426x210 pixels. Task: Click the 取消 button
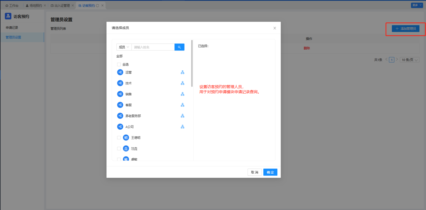click(254, 172)
